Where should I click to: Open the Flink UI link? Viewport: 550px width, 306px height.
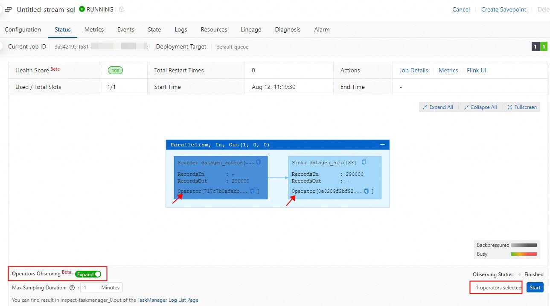pos(477,70)
